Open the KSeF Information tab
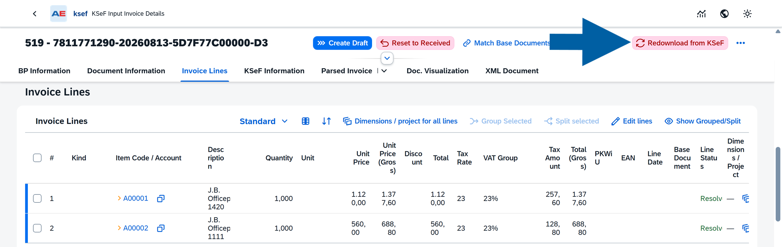 [274, 71]
